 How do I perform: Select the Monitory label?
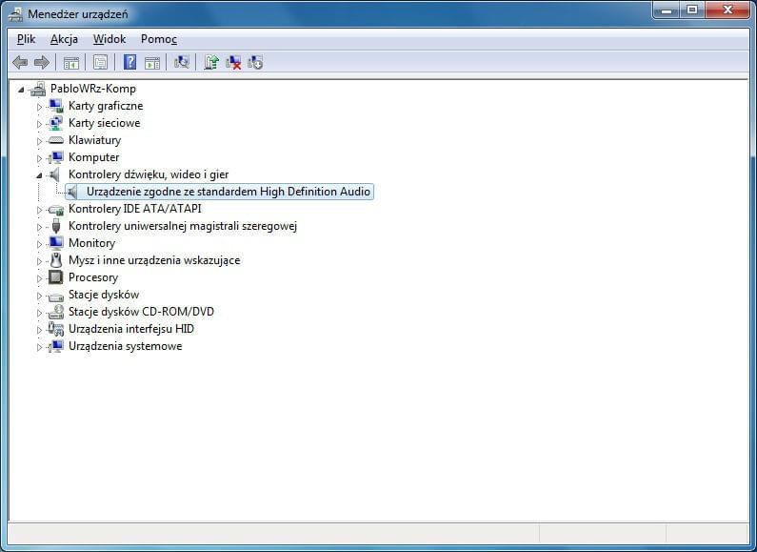coord(91,243)
